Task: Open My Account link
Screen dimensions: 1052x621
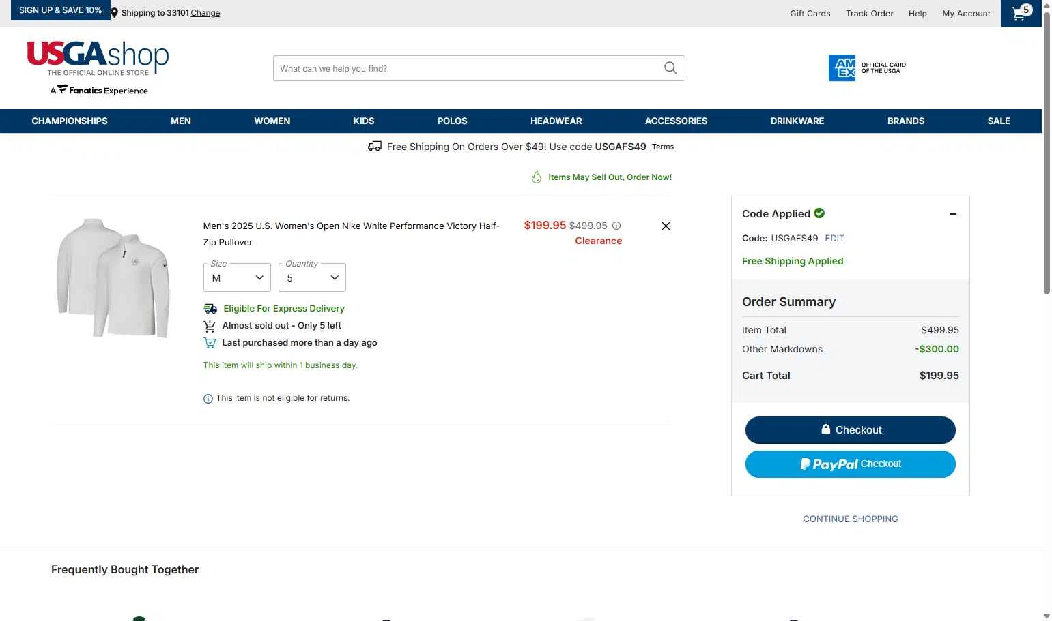Action: [966, 14]
